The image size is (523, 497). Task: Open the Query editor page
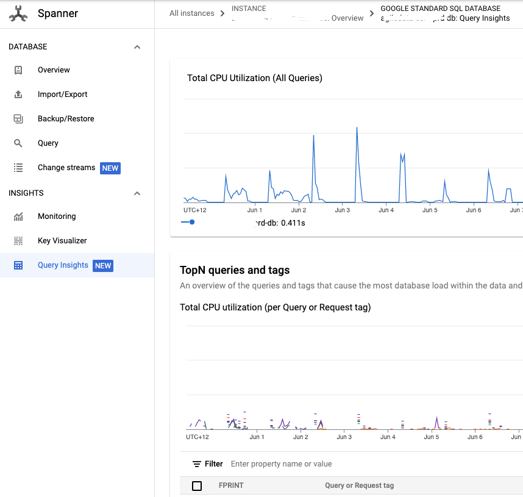click(x=48, y=143)
